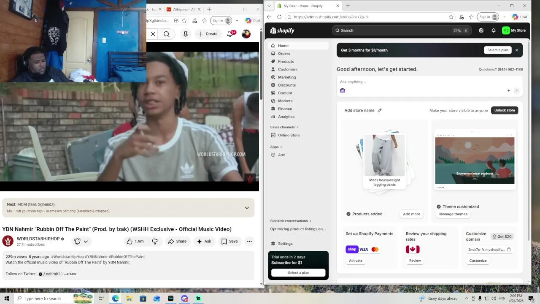Click Manage themes button
The height and width of the screenshot is (304, 540).
tap(453, 214)
